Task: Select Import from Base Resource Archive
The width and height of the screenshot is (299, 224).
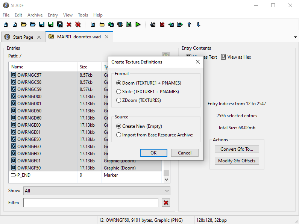Action: click(x=119, y=135)
